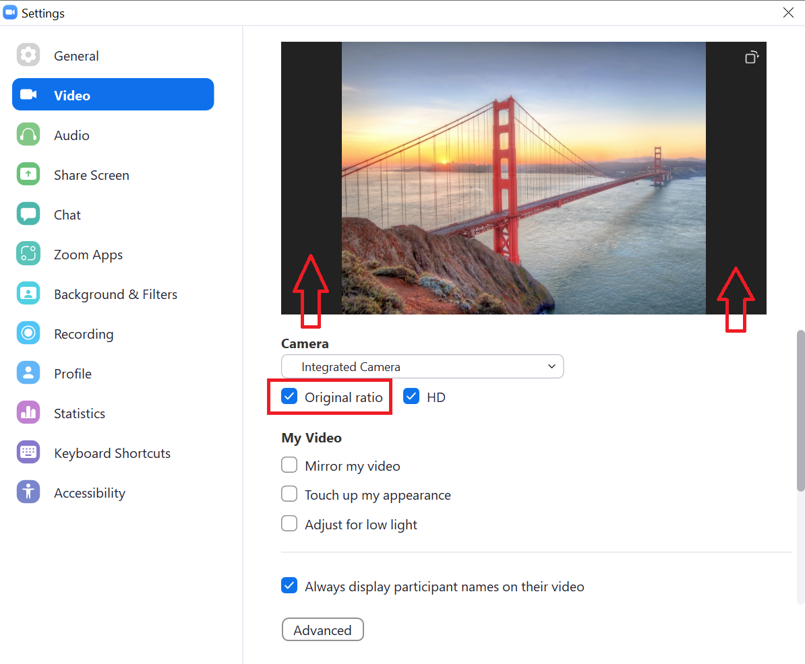Screen dimensions: 805x664
Task: Open Share Screen settings icon
Action: [28, 174]
